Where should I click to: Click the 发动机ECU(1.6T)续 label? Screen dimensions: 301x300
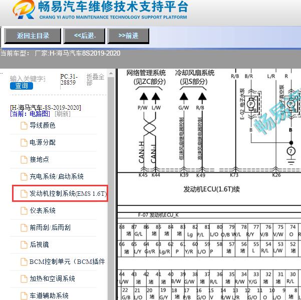211,189
